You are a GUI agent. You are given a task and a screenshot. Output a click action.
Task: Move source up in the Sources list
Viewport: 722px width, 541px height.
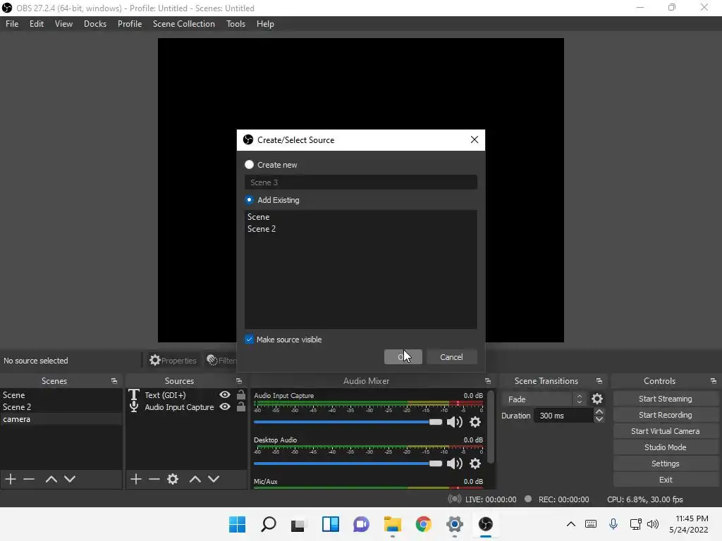(x=195, y=479)
